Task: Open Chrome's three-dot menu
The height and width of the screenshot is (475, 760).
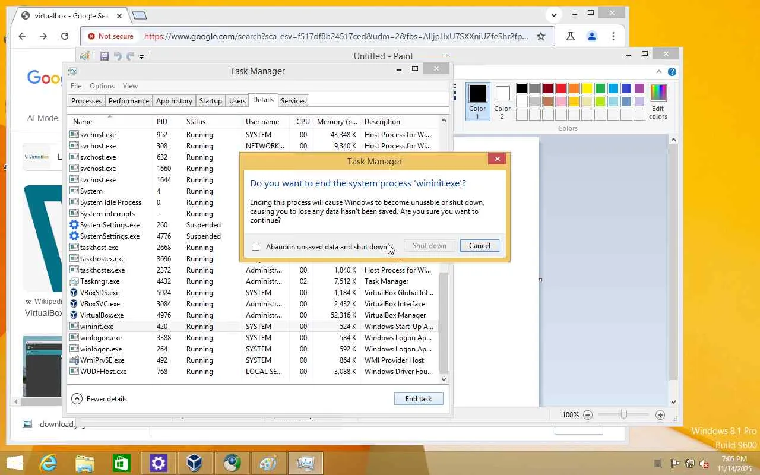Action: 613,36
